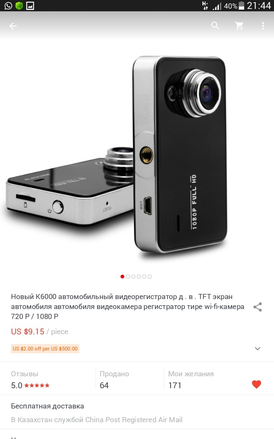
Task: Select the first image page dot
Action: coord(122,276)
